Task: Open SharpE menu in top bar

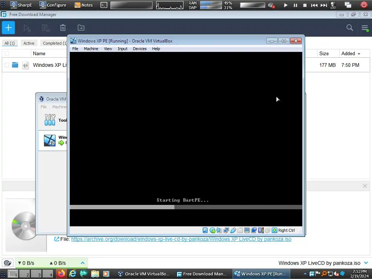Action: 21,5
